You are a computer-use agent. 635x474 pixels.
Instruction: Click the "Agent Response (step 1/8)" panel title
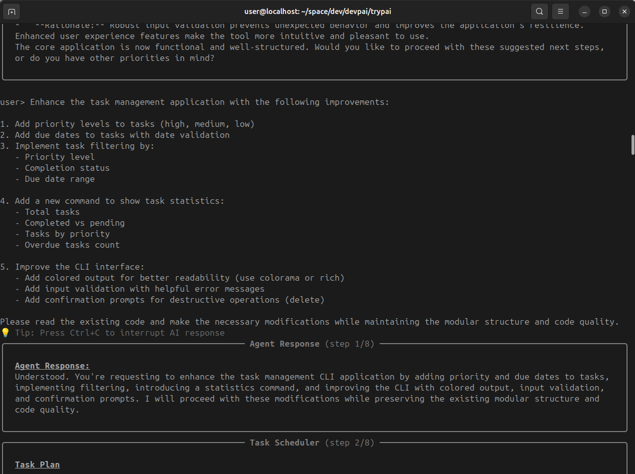(312, 344)
